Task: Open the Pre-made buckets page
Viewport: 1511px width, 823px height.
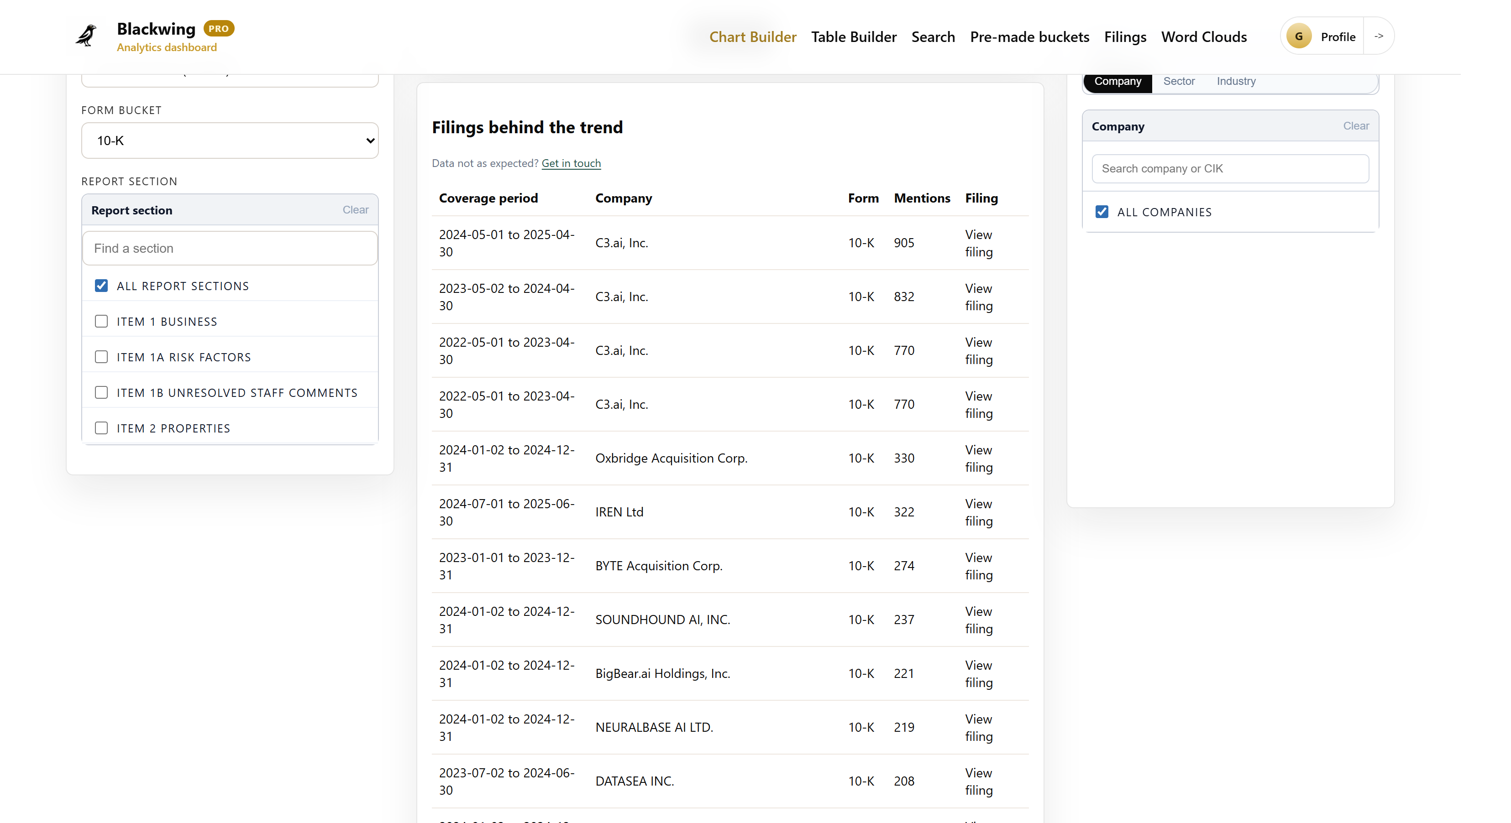Action: pos(1029,37)
